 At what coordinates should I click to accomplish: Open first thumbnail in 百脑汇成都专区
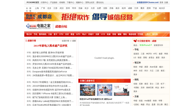point(87,90)
